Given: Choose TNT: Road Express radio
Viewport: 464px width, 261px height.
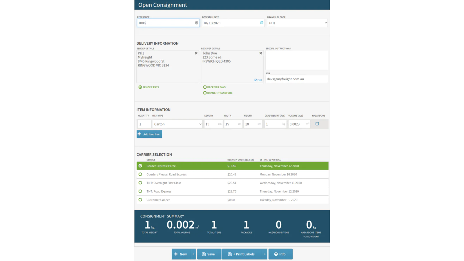Looking at the screenshot, I should tap(140, 191).
